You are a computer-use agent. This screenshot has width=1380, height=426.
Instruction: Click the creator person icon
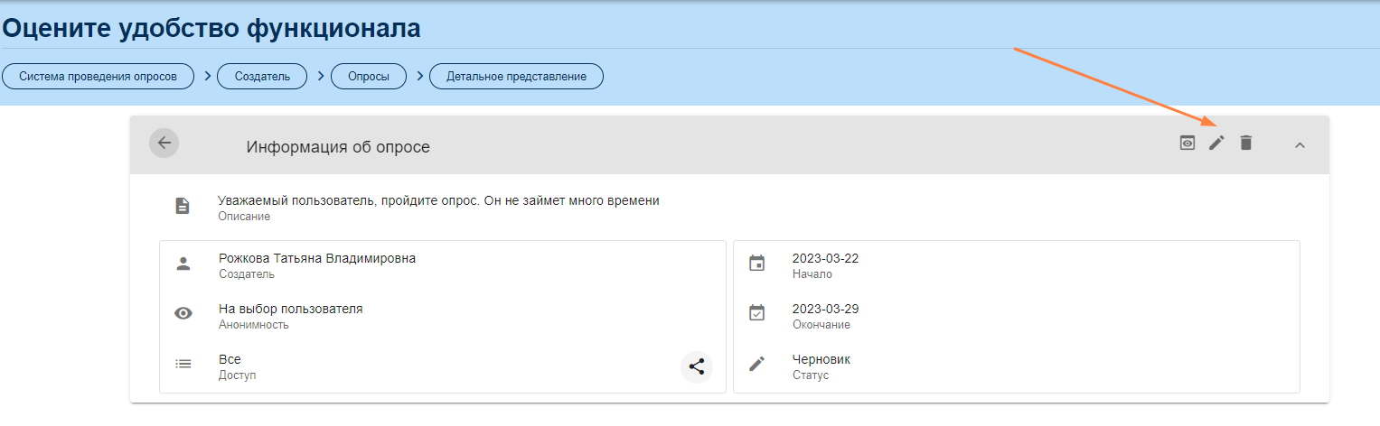pyautogui.click(x=183, y=264)
